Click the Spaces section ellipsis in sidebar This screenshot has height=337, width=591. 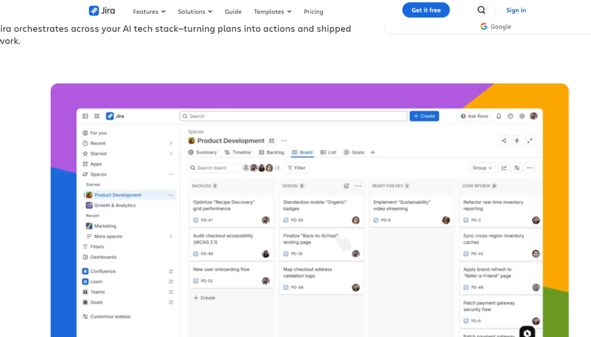(x=171, y=174)
